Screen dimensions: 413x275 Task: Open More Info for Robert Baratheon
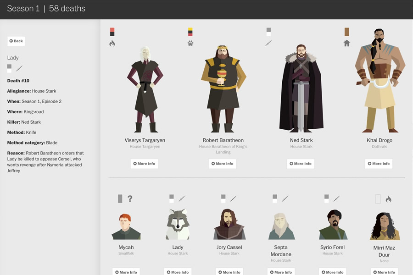click(x=222, y=164)
